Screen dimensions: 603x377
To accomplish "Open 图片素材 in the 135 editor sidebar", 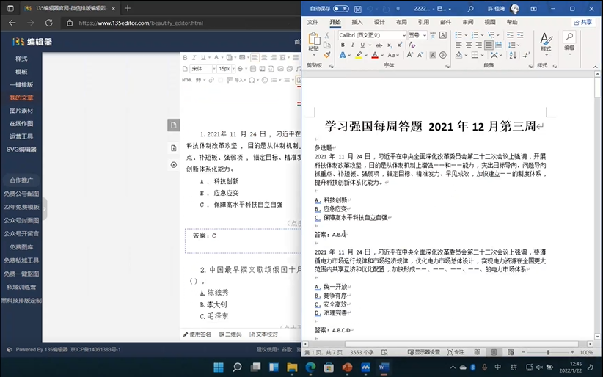I will (x=21, y=110).
